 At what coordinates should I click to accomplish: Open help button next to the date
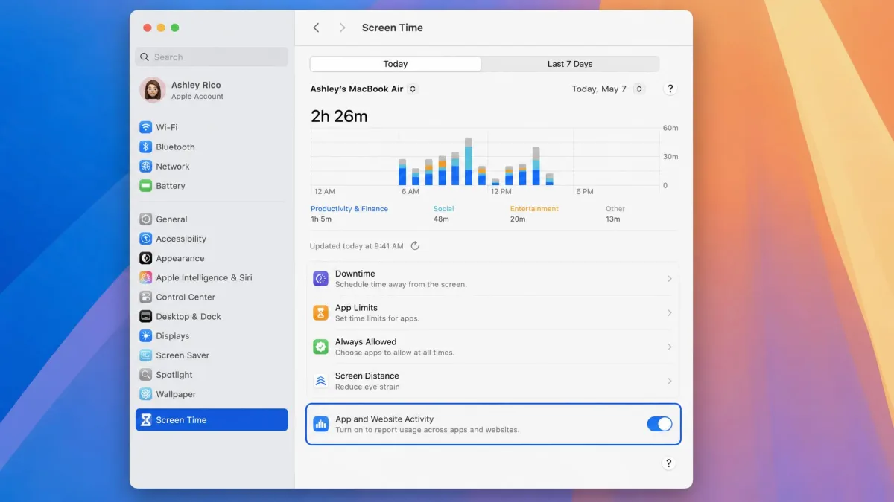pyautogui.click(x=670, y=89)
